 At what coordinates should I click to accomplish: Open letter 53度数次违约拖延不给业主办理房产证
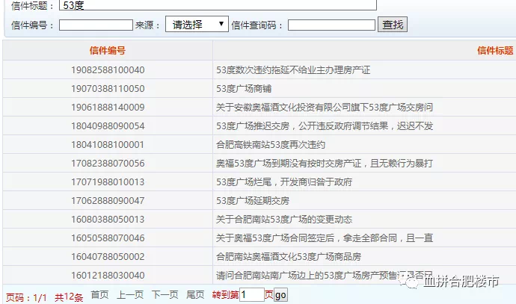[x=293, y=70]
